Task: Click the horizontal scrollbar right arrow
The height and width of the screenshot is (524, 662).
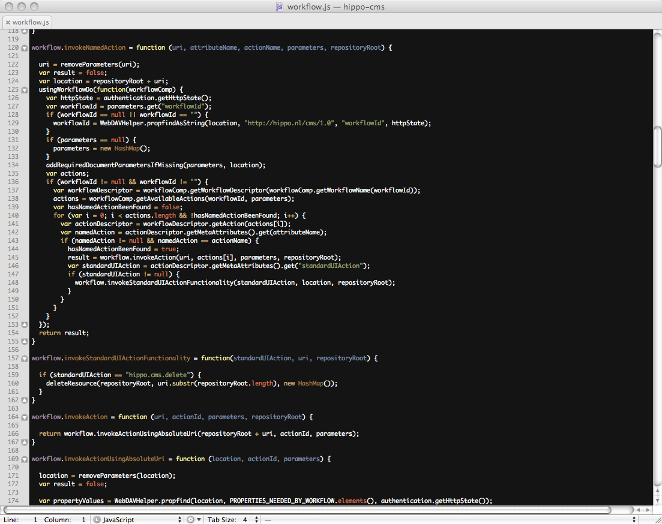Action: pos(647,510)
